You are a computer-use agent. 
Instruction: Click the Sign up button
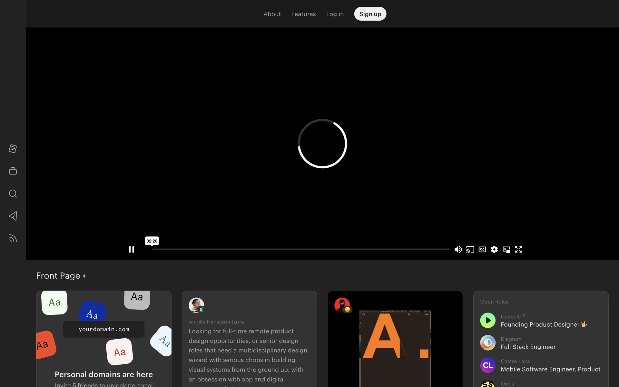370,14
